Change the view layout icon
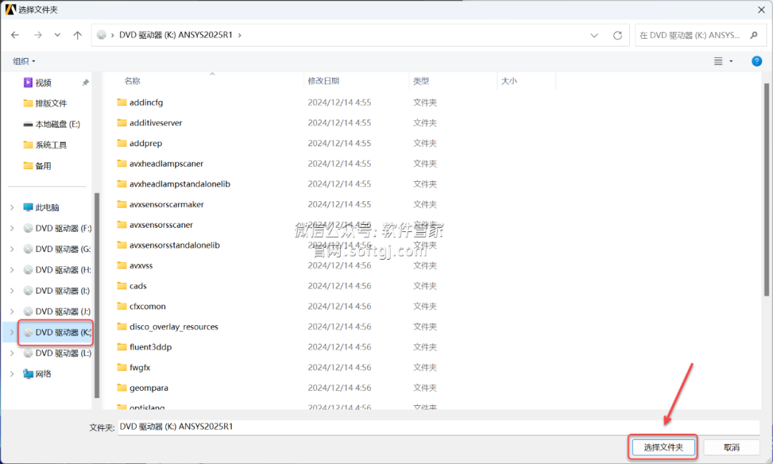Screen dimensions: 773x464 [x=719, y=61]
